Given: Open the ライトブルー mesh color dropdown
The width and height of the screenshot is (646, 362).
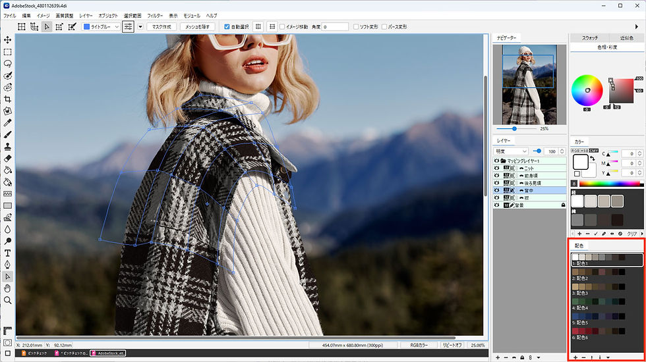Looking at the screenshot, I should (102, 27).
